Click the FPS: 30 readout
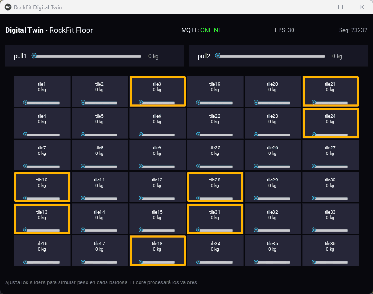Screen dimensions: 373x294 285,30
